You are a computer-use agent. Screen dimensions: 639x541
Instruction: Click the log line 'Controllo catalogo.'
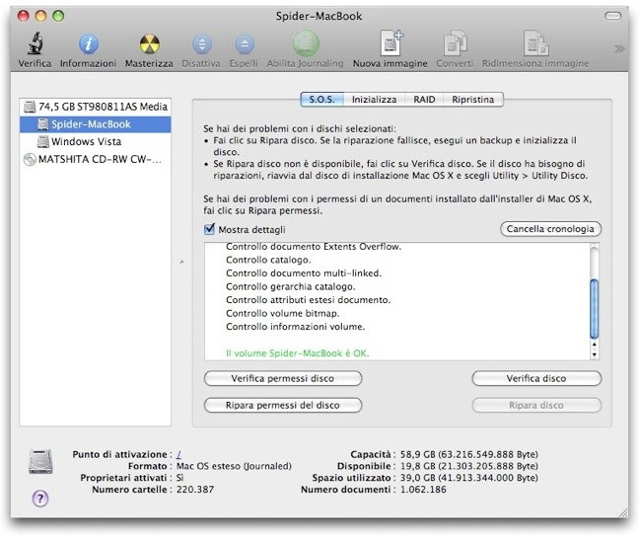[x=268, y=260]
